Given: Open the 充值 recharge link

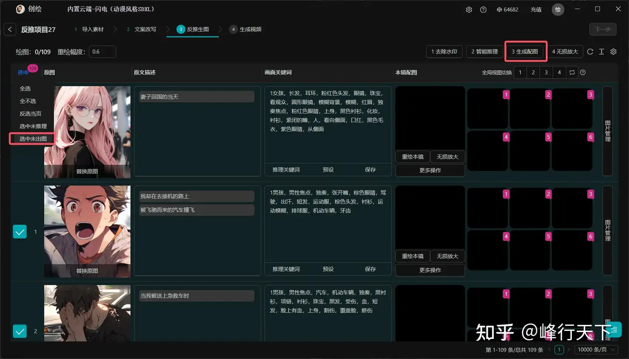Looking at the screenshot, I should pyautogui.click(x=536, y=10).
